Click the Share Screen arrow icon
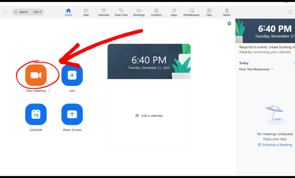 click(x=72, y=114)
